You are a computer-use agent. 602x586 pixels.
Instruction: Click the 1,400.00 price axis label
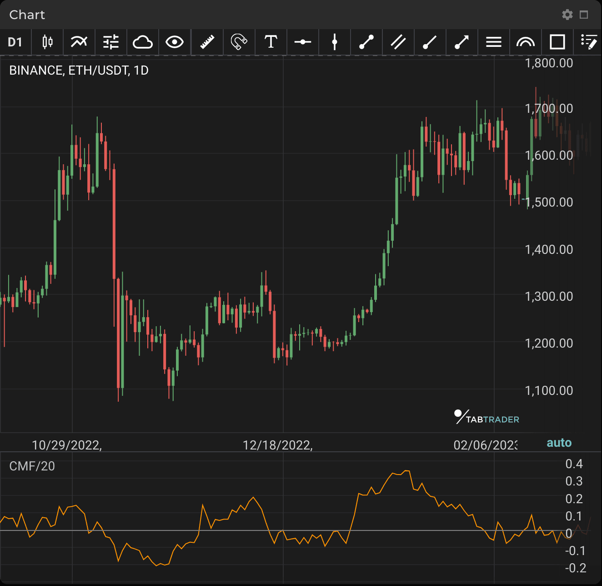tap(549, 249)
